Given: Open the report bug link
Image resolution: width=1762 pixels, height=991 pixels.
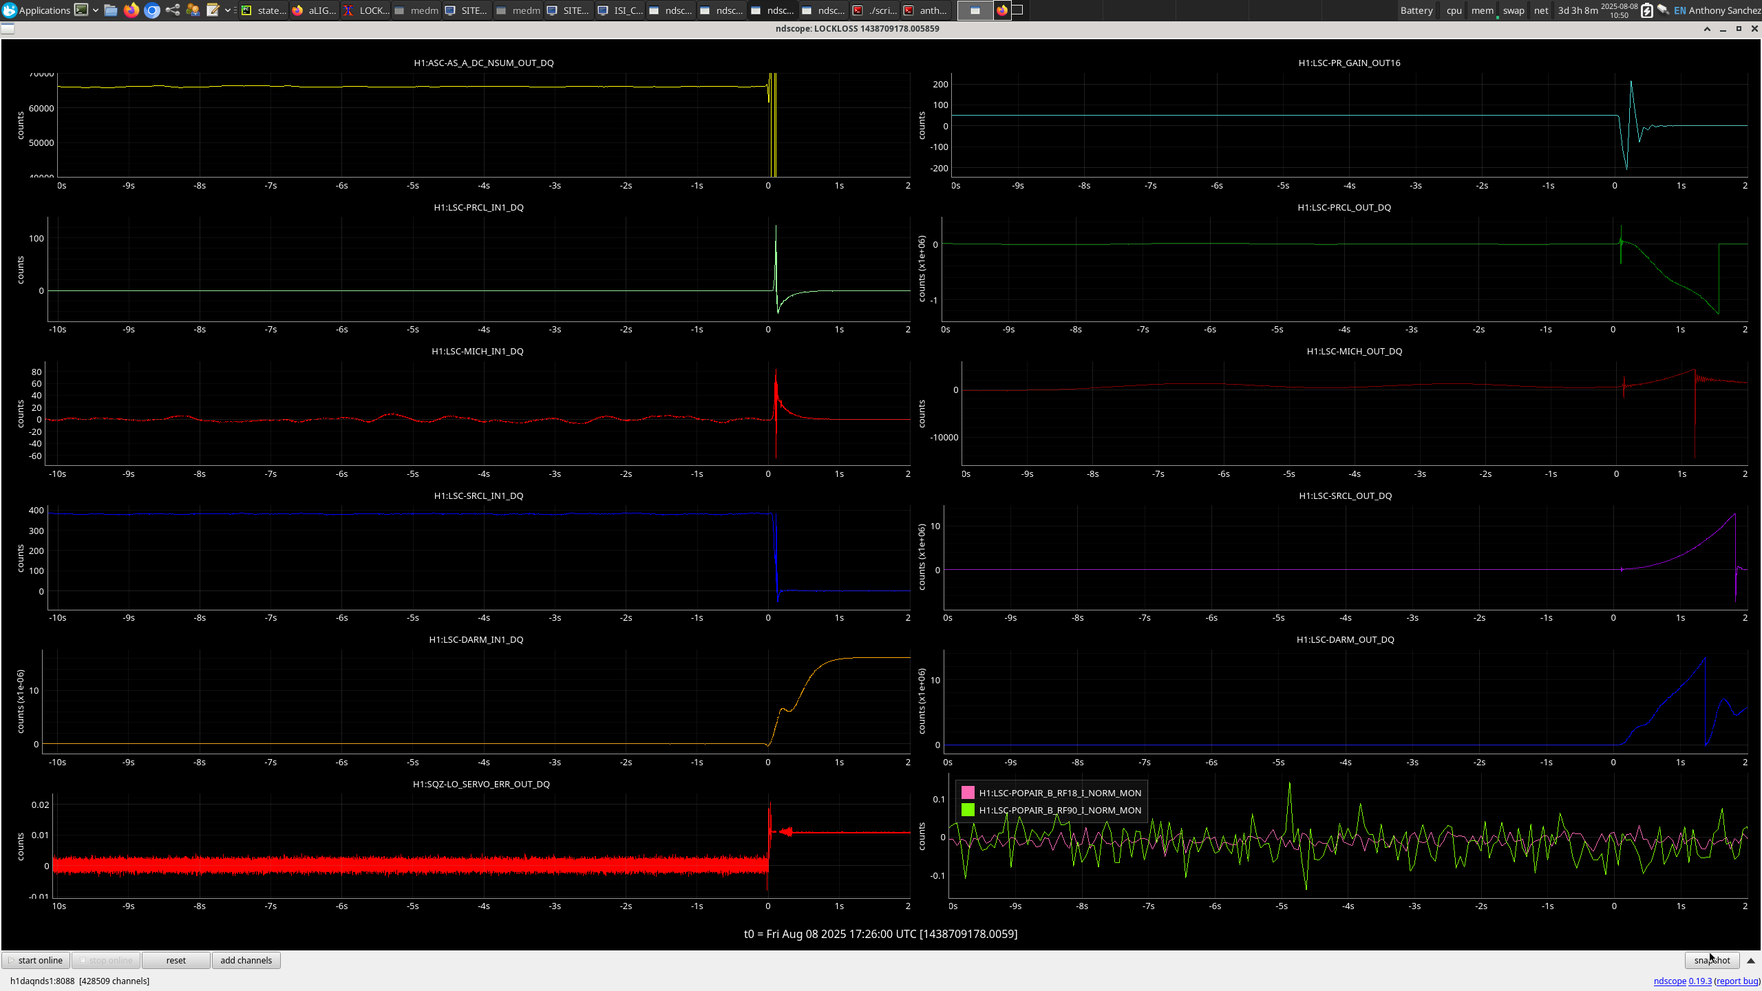Looking at the screenshot, I should point(1737,981).
